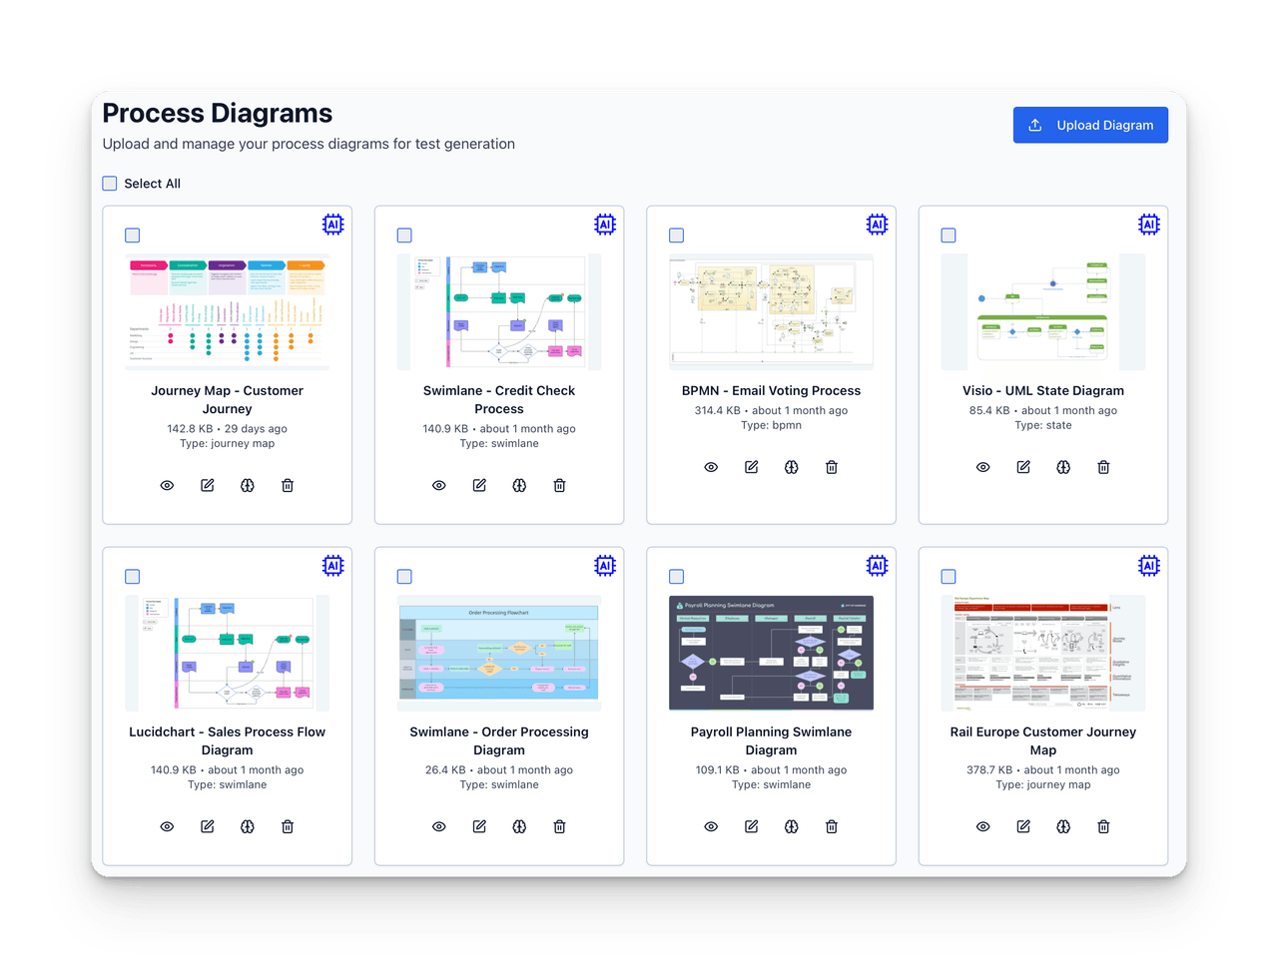The image size is (1278, 968).
Task: Edit the BPMN - Email Voting Process diagram
Action: (x=751, y=467)
